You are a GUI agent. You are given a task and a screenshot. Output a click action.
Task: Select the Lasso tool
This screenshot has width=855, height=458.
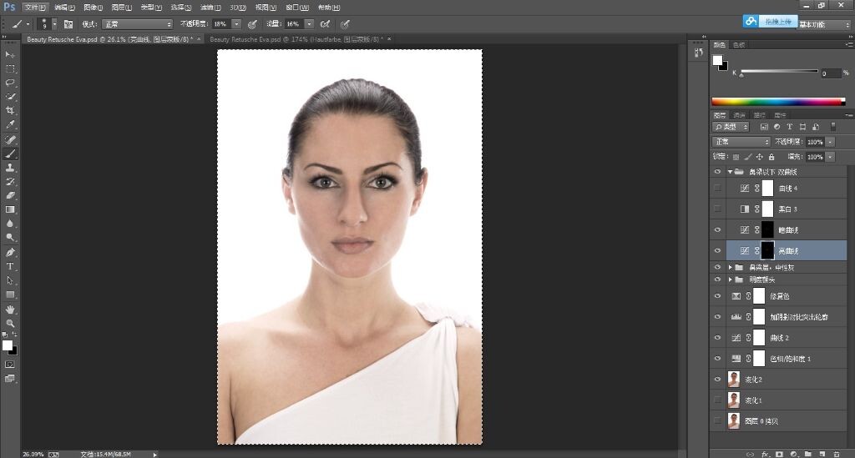[10, 83]
